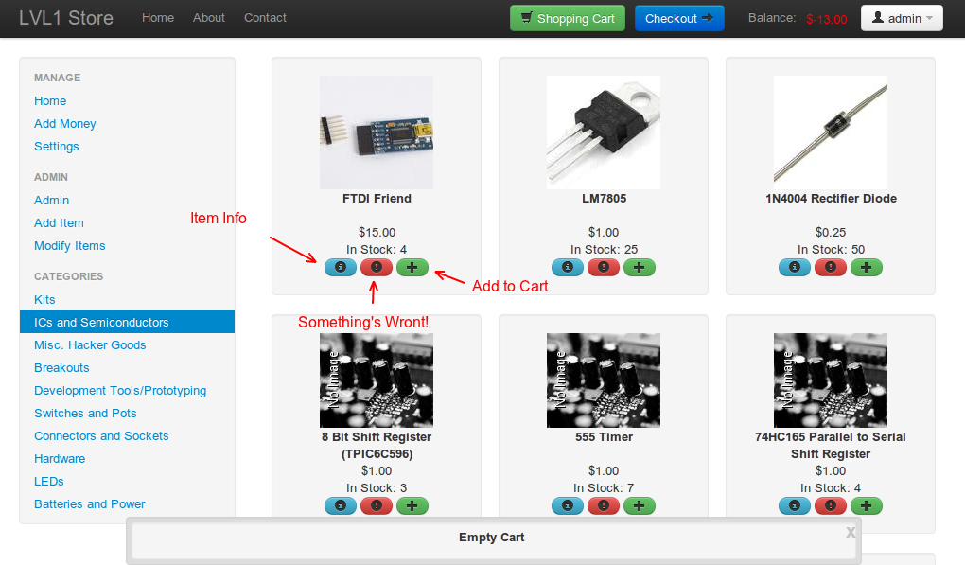Add 8 Bit Shift Register to cart
This screenshot has width=965, height=565.
coord(412,506)
